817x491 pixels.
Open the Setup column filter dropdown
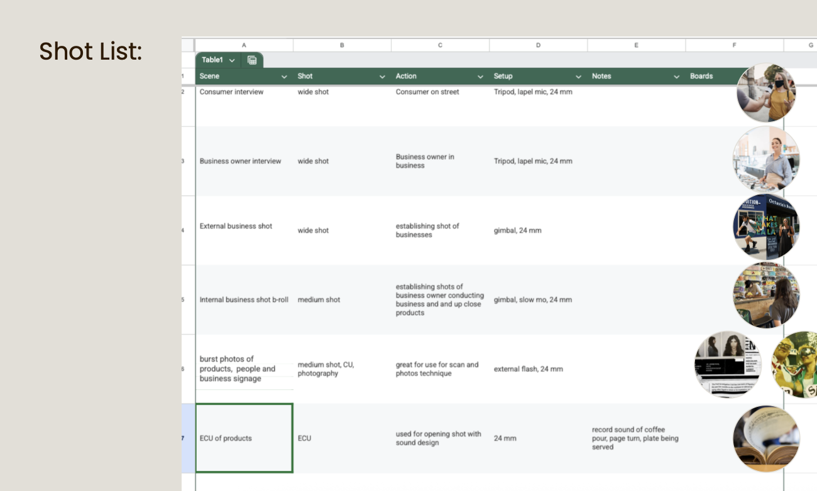[x=578, y=77]
